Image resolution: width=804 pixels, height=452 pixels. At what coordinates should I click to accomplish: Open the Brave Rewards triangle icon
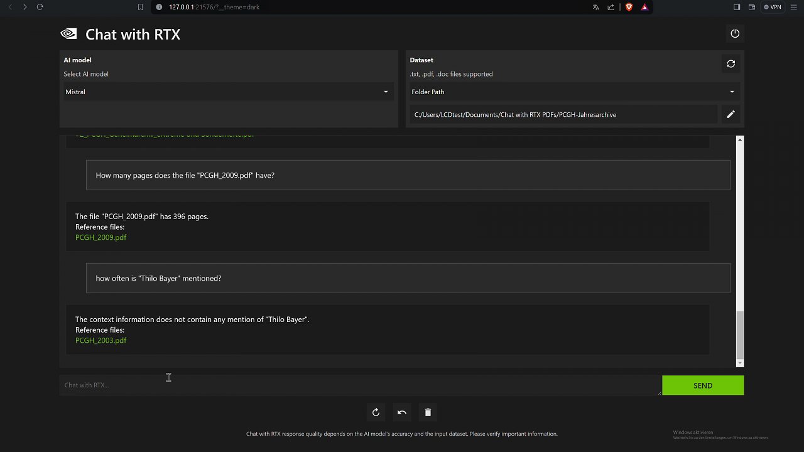click(x=644, y=7)
